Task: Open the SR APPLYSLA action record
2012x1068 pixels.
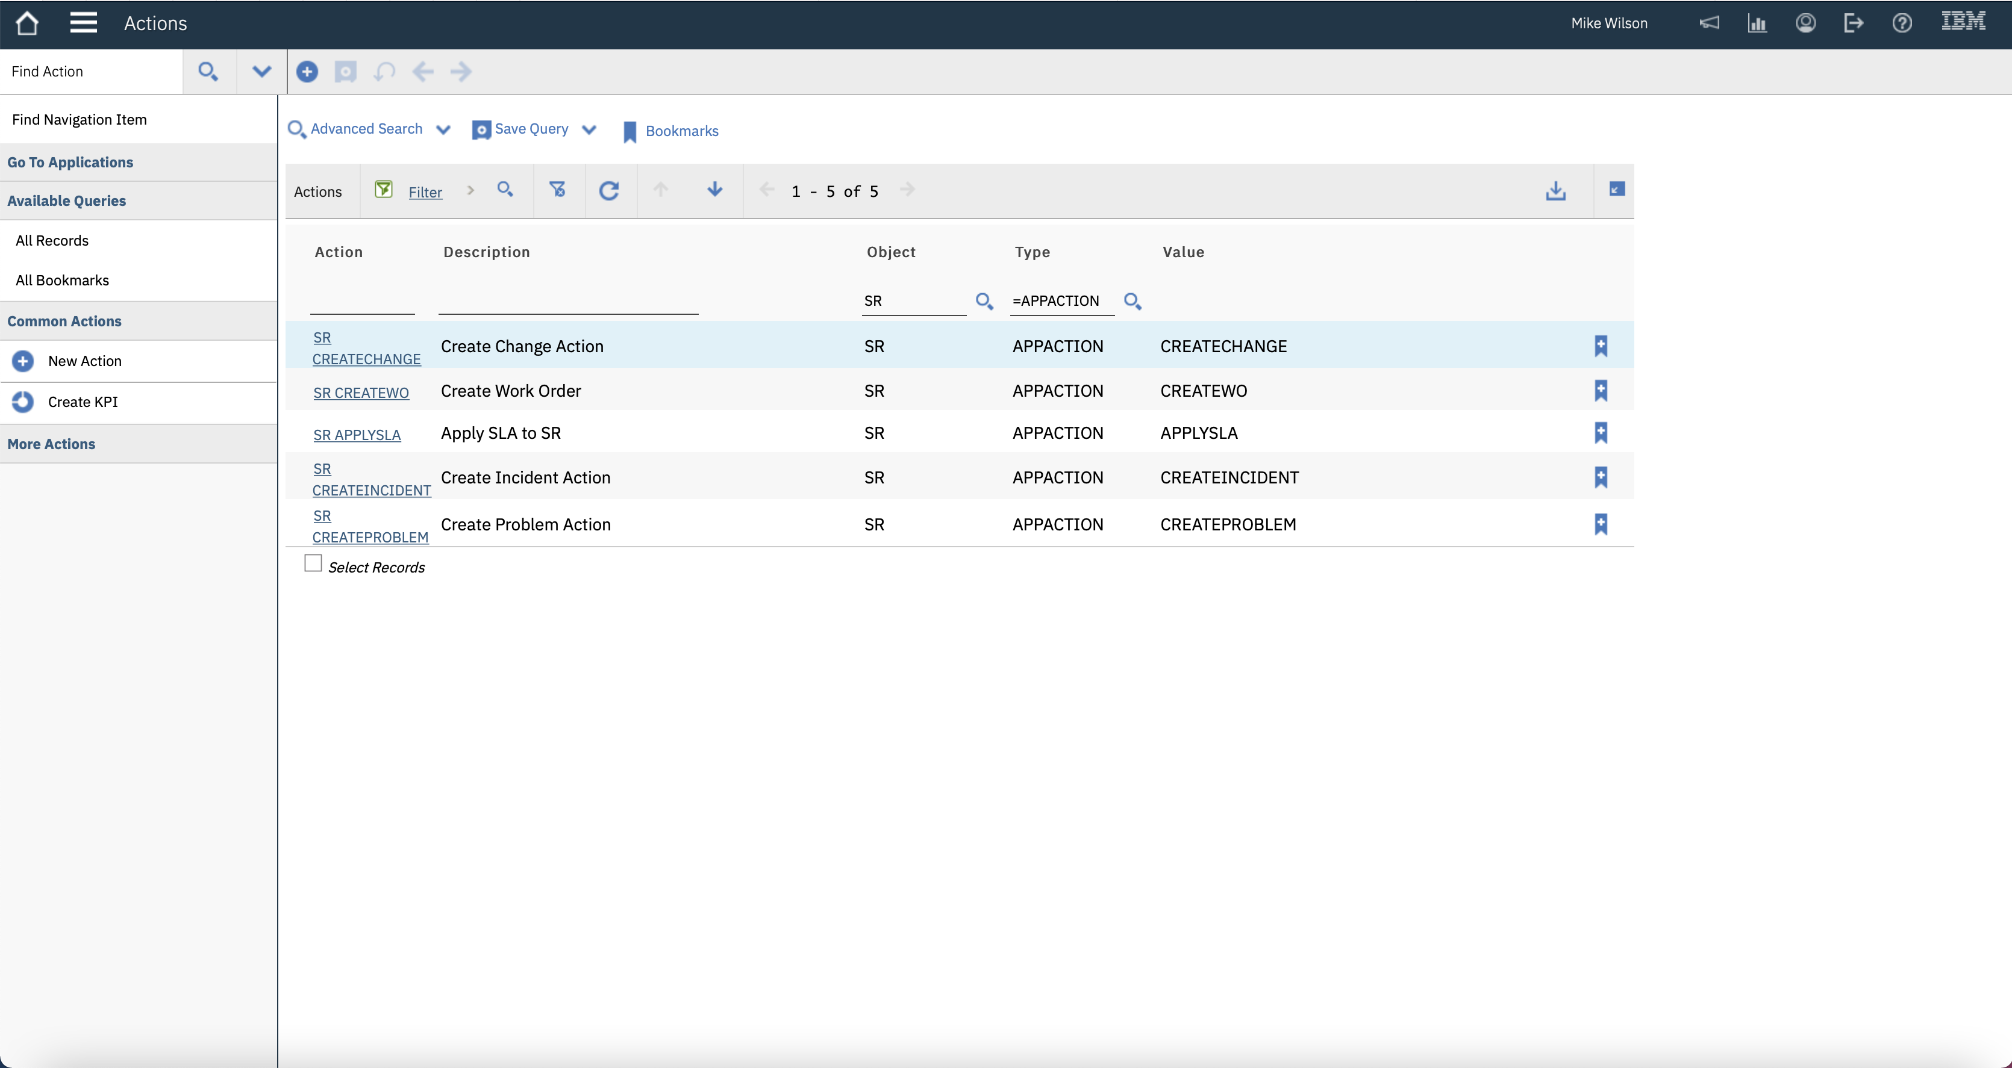Action: pos(357,435)
